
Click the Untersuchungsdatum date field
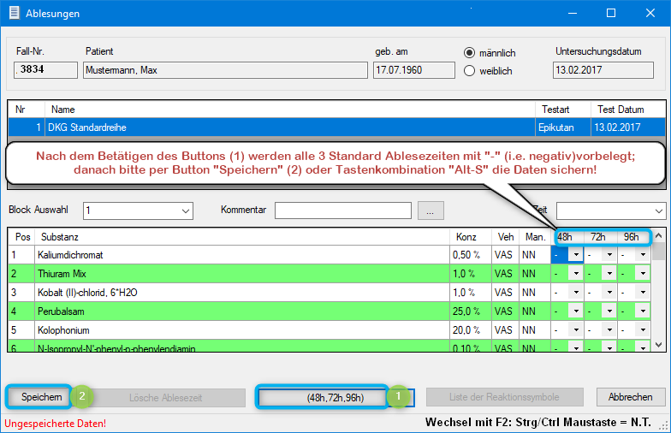point(607,70)
